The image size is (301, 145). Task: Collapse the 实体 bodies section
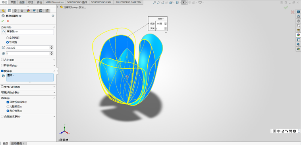[54, 71]
